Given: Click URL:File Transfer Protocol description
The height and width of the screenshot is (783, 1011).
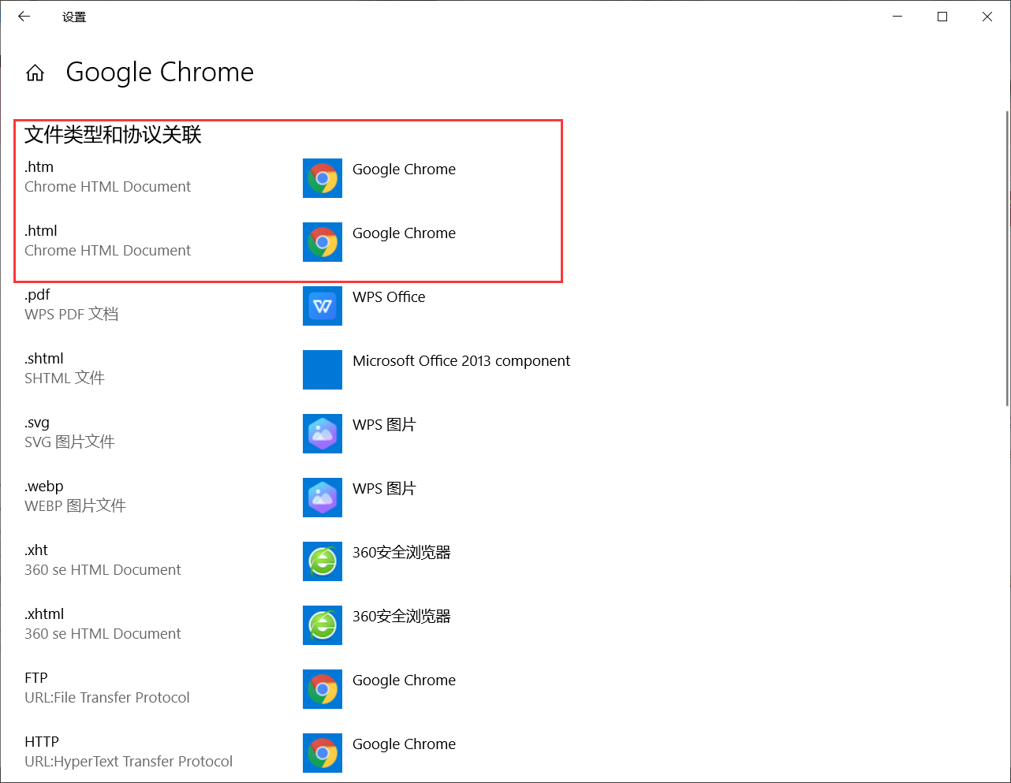Looking at the screenshot, I should [107, 698].
